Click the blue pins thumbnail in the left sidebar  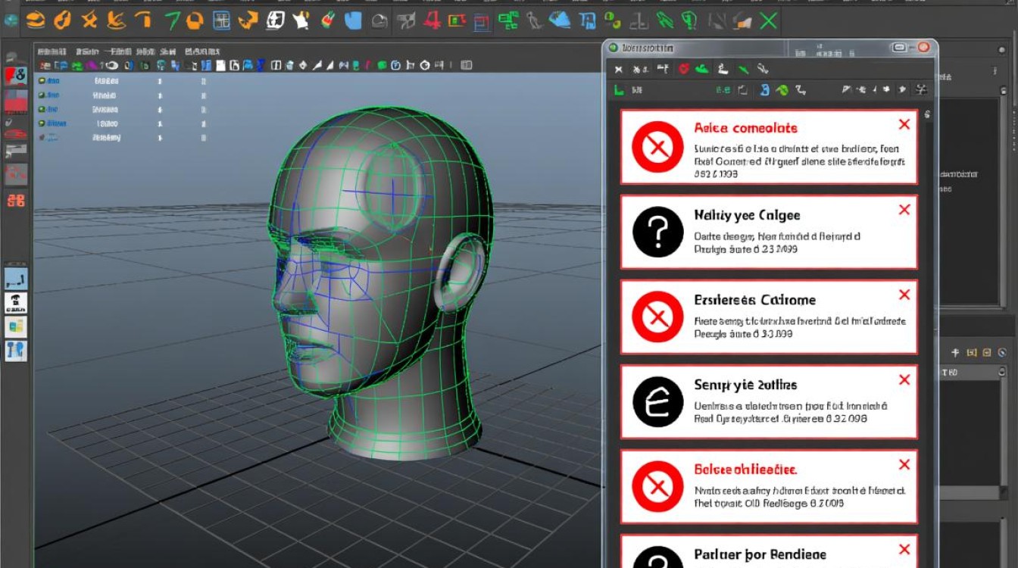point(16,350)
